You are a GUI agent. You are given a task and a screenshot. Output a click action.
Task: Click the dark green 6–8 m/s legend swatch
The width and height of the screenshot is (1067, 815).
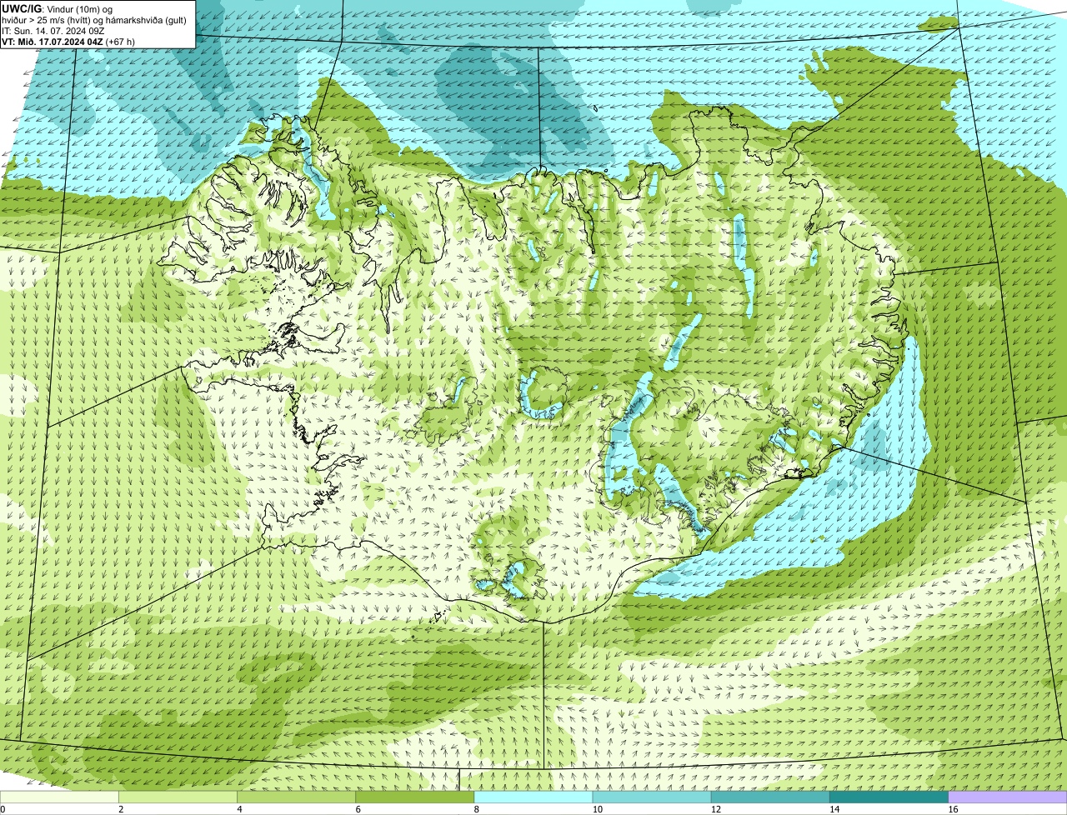pyautogui.click(x=415, y=797)
